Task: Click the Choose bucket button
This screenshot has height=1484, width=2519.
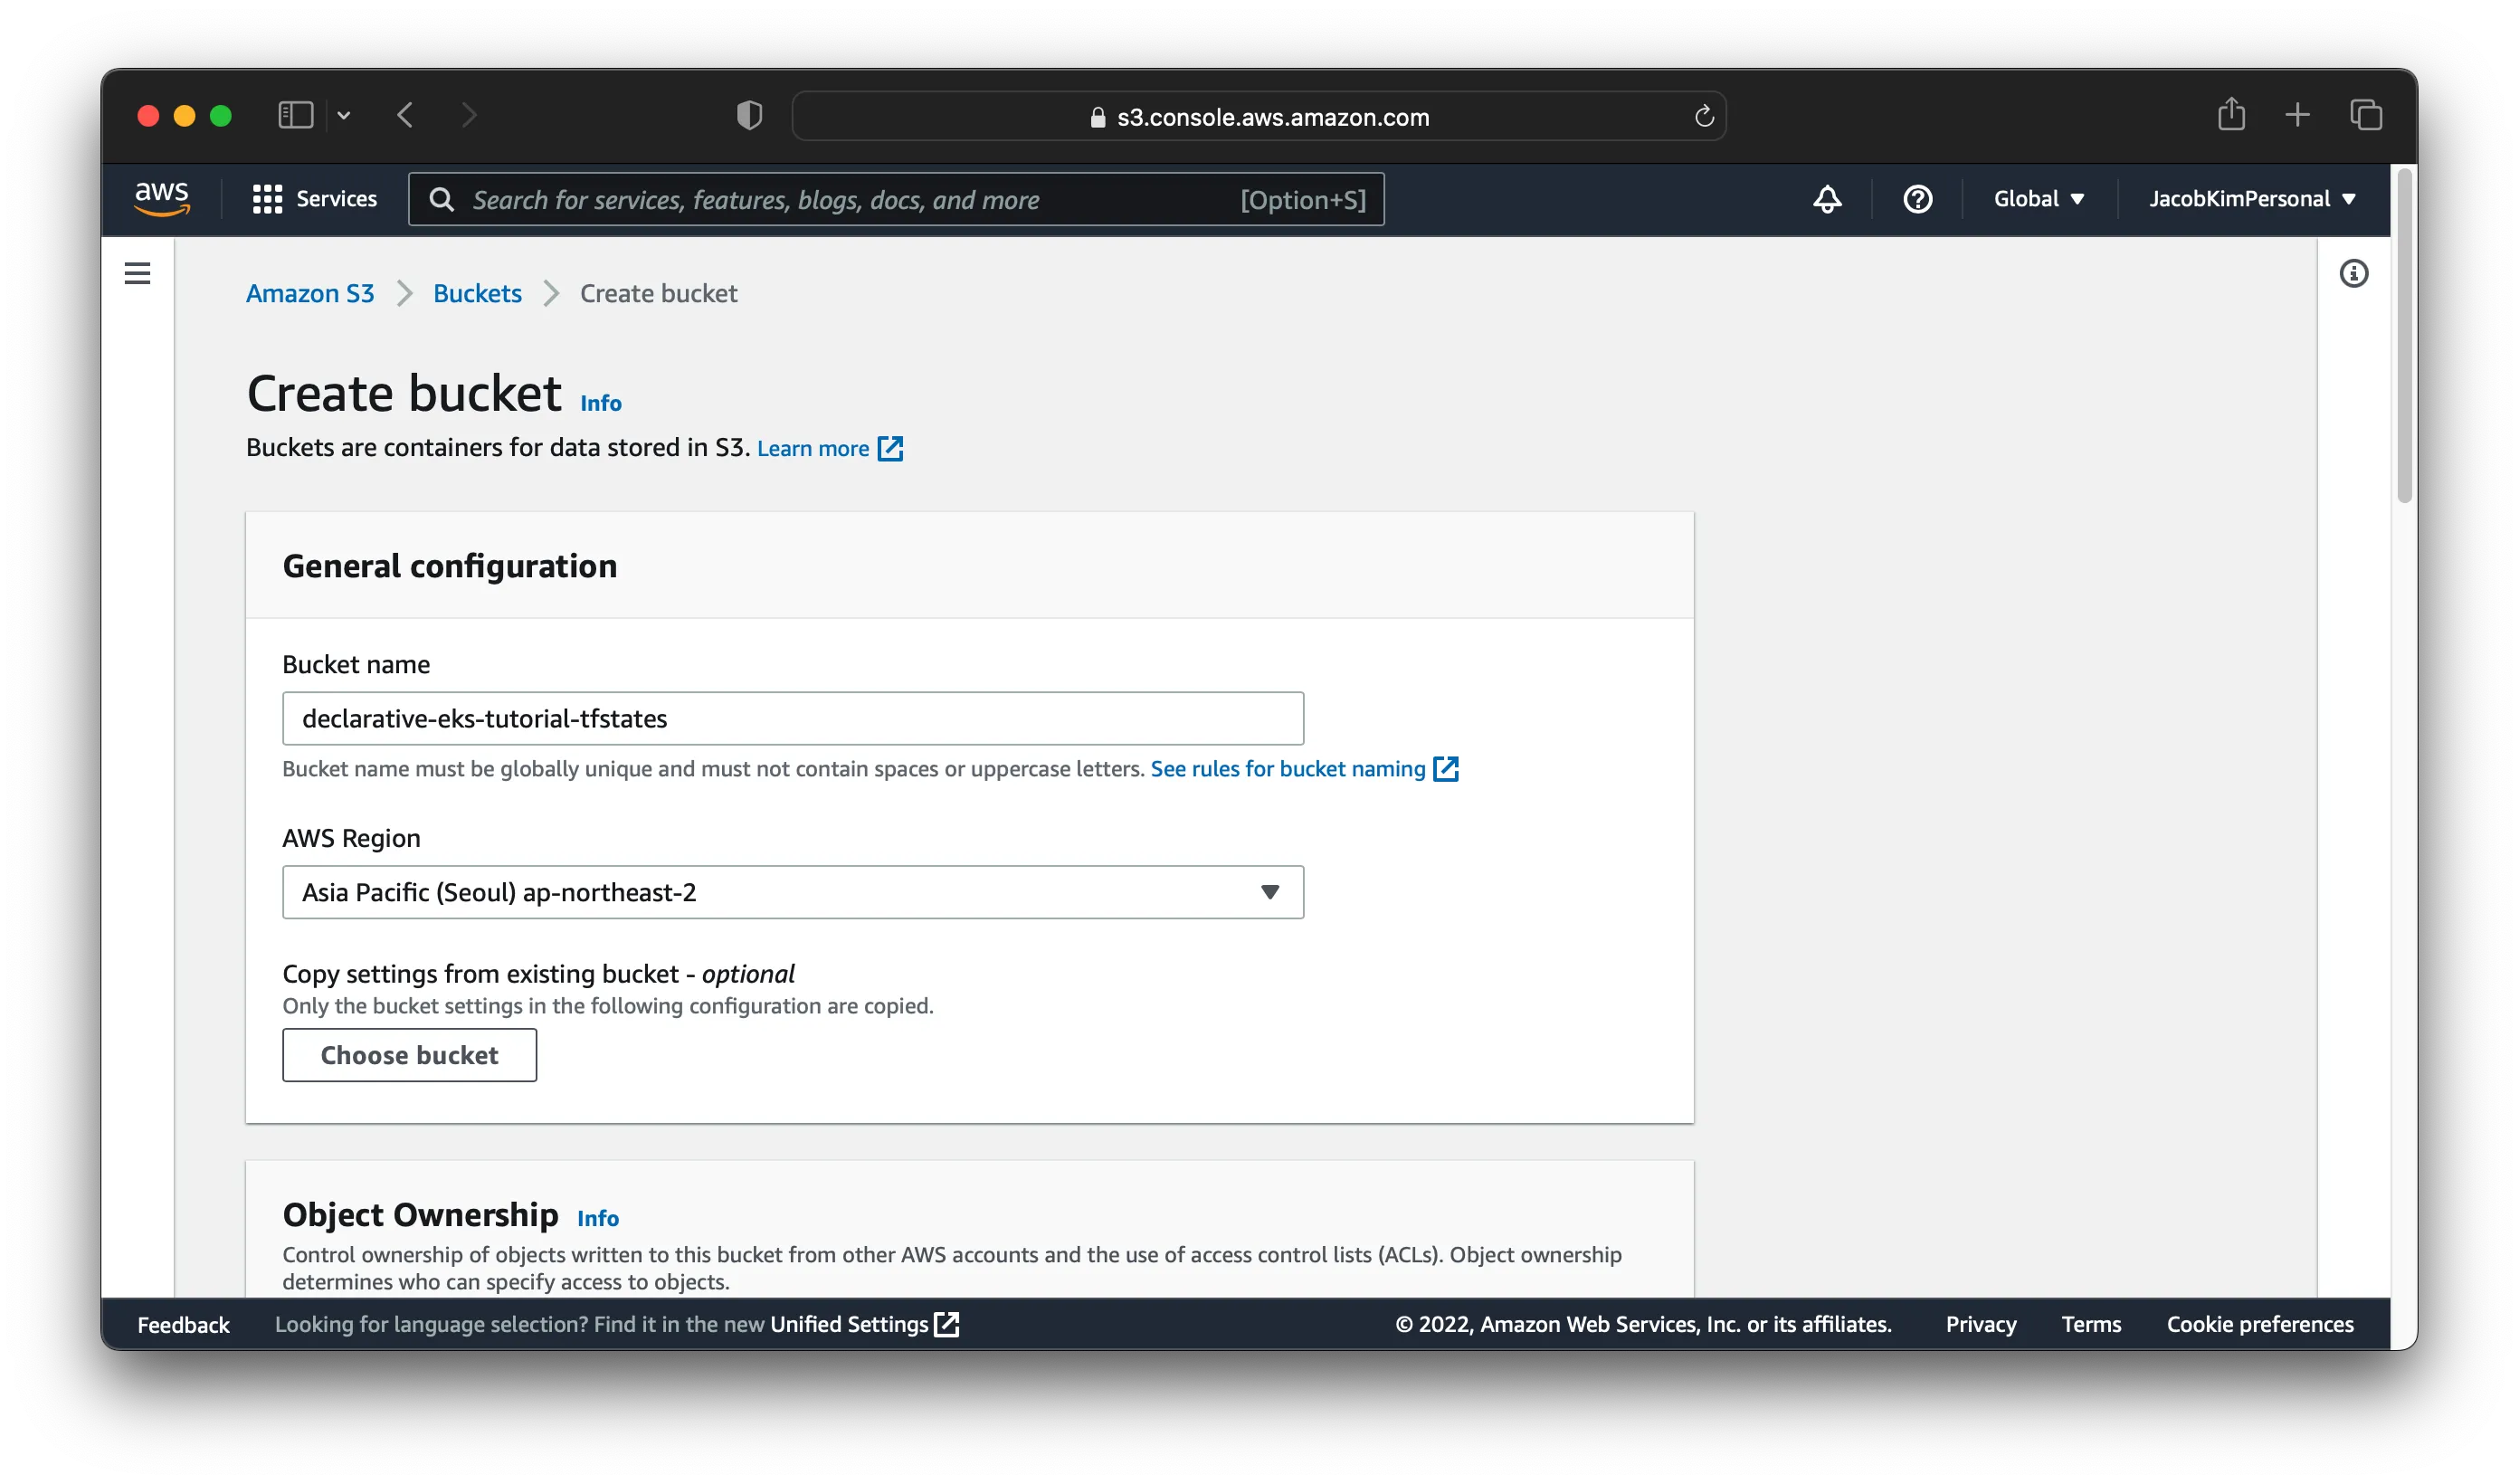Action: (x=409, y=1054)
